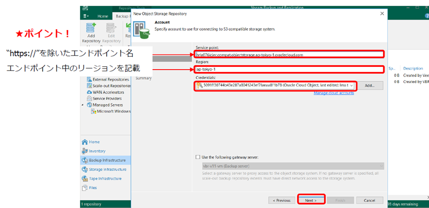Open Inventory view icon

coord(85,151)
